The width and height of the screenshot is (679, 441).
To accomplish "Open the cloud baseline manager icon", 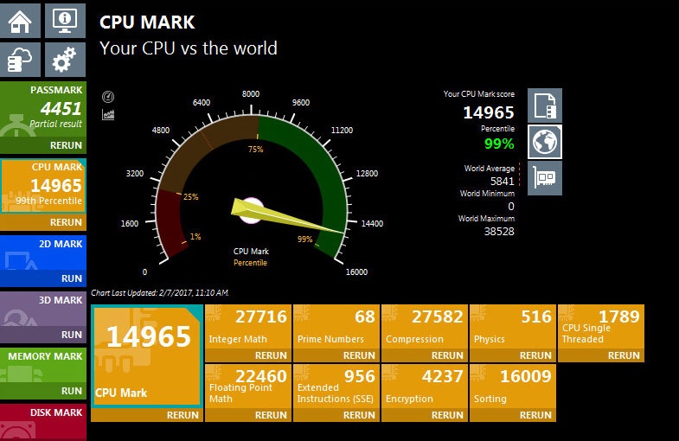I will [20, 60].
